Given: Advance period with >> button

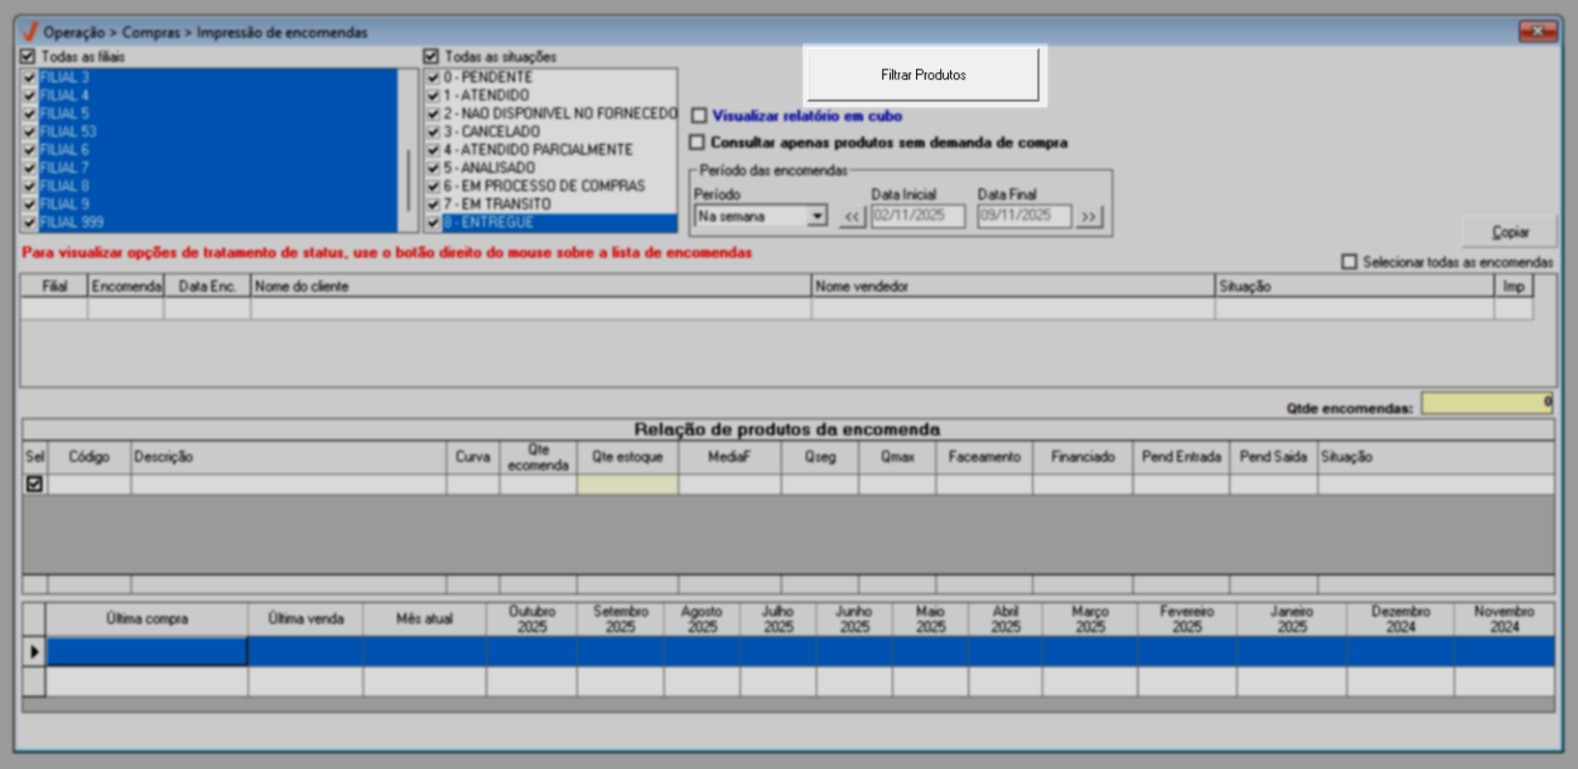Looking at the screenshot, I should [1089, 216].
